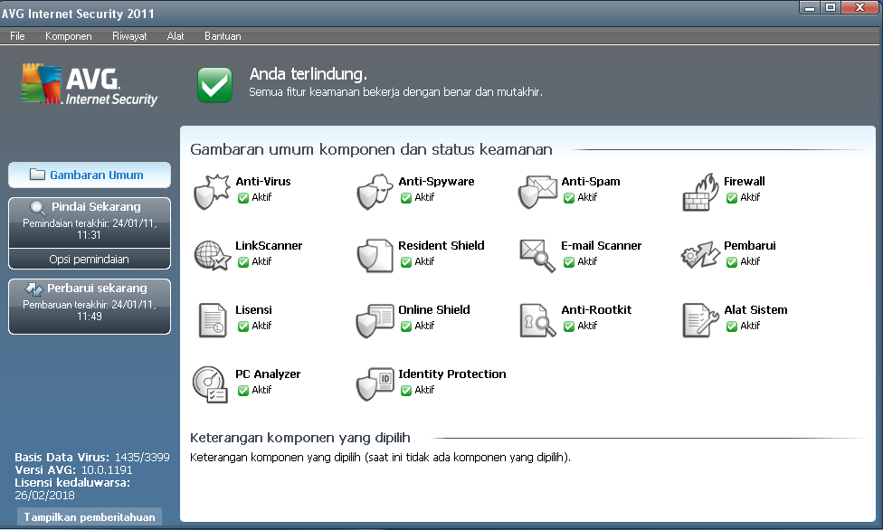883x530 pixels.
Task: Click the AVG Internet Security logo
Action: (89, 84)
